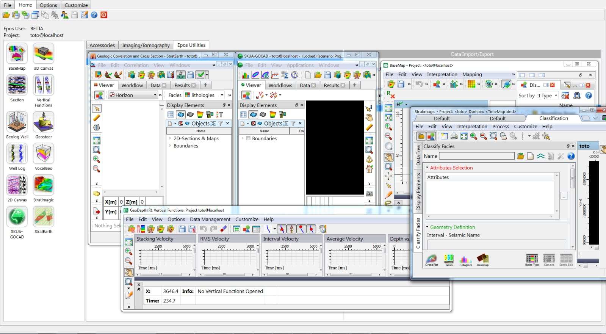Viewport: 606px width, 334px height.
Task: Open the Histogram tool in Stratimagic
Action: (465, 259)
